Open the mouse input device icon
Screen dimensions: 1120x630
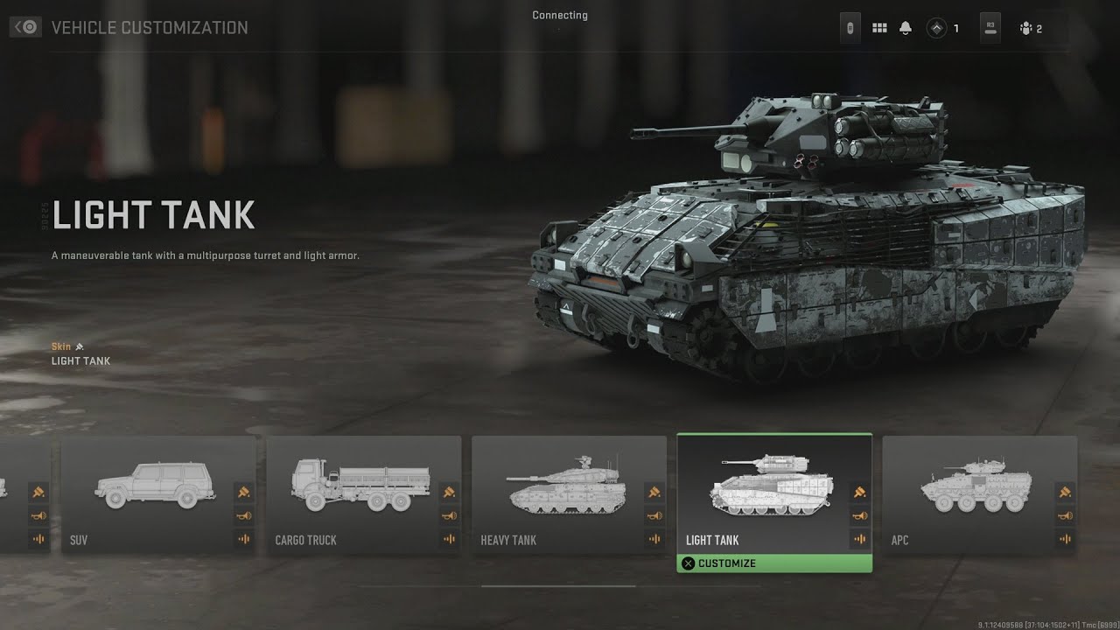(x=848, y=28)
